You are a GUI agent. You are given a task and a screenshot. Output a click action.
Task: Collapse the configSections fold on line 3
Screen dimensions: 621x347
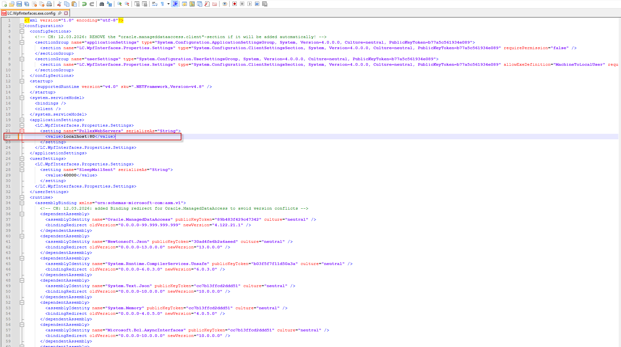pos(22,31)
